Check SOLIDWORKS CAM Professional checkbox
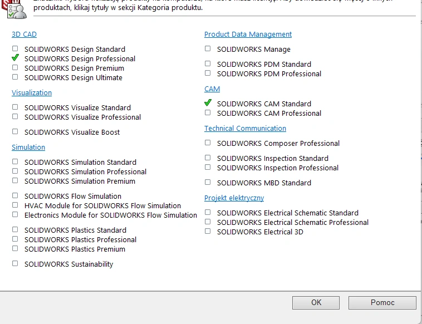This screenshot has height=324, width=422. tap(208, 112)
